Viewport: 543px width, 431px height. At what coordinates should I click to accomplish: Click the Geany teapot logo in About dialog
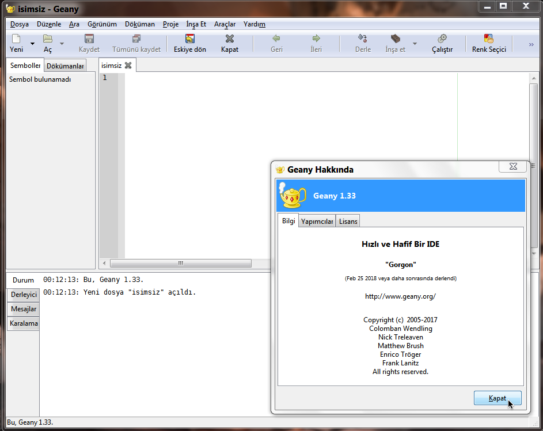point(293,196)
